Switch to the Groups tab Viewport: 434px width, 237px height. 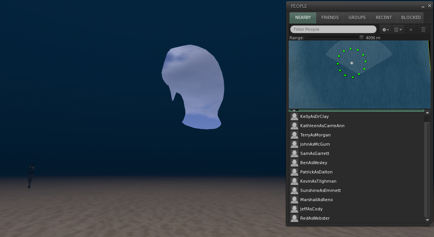[357, 17]
